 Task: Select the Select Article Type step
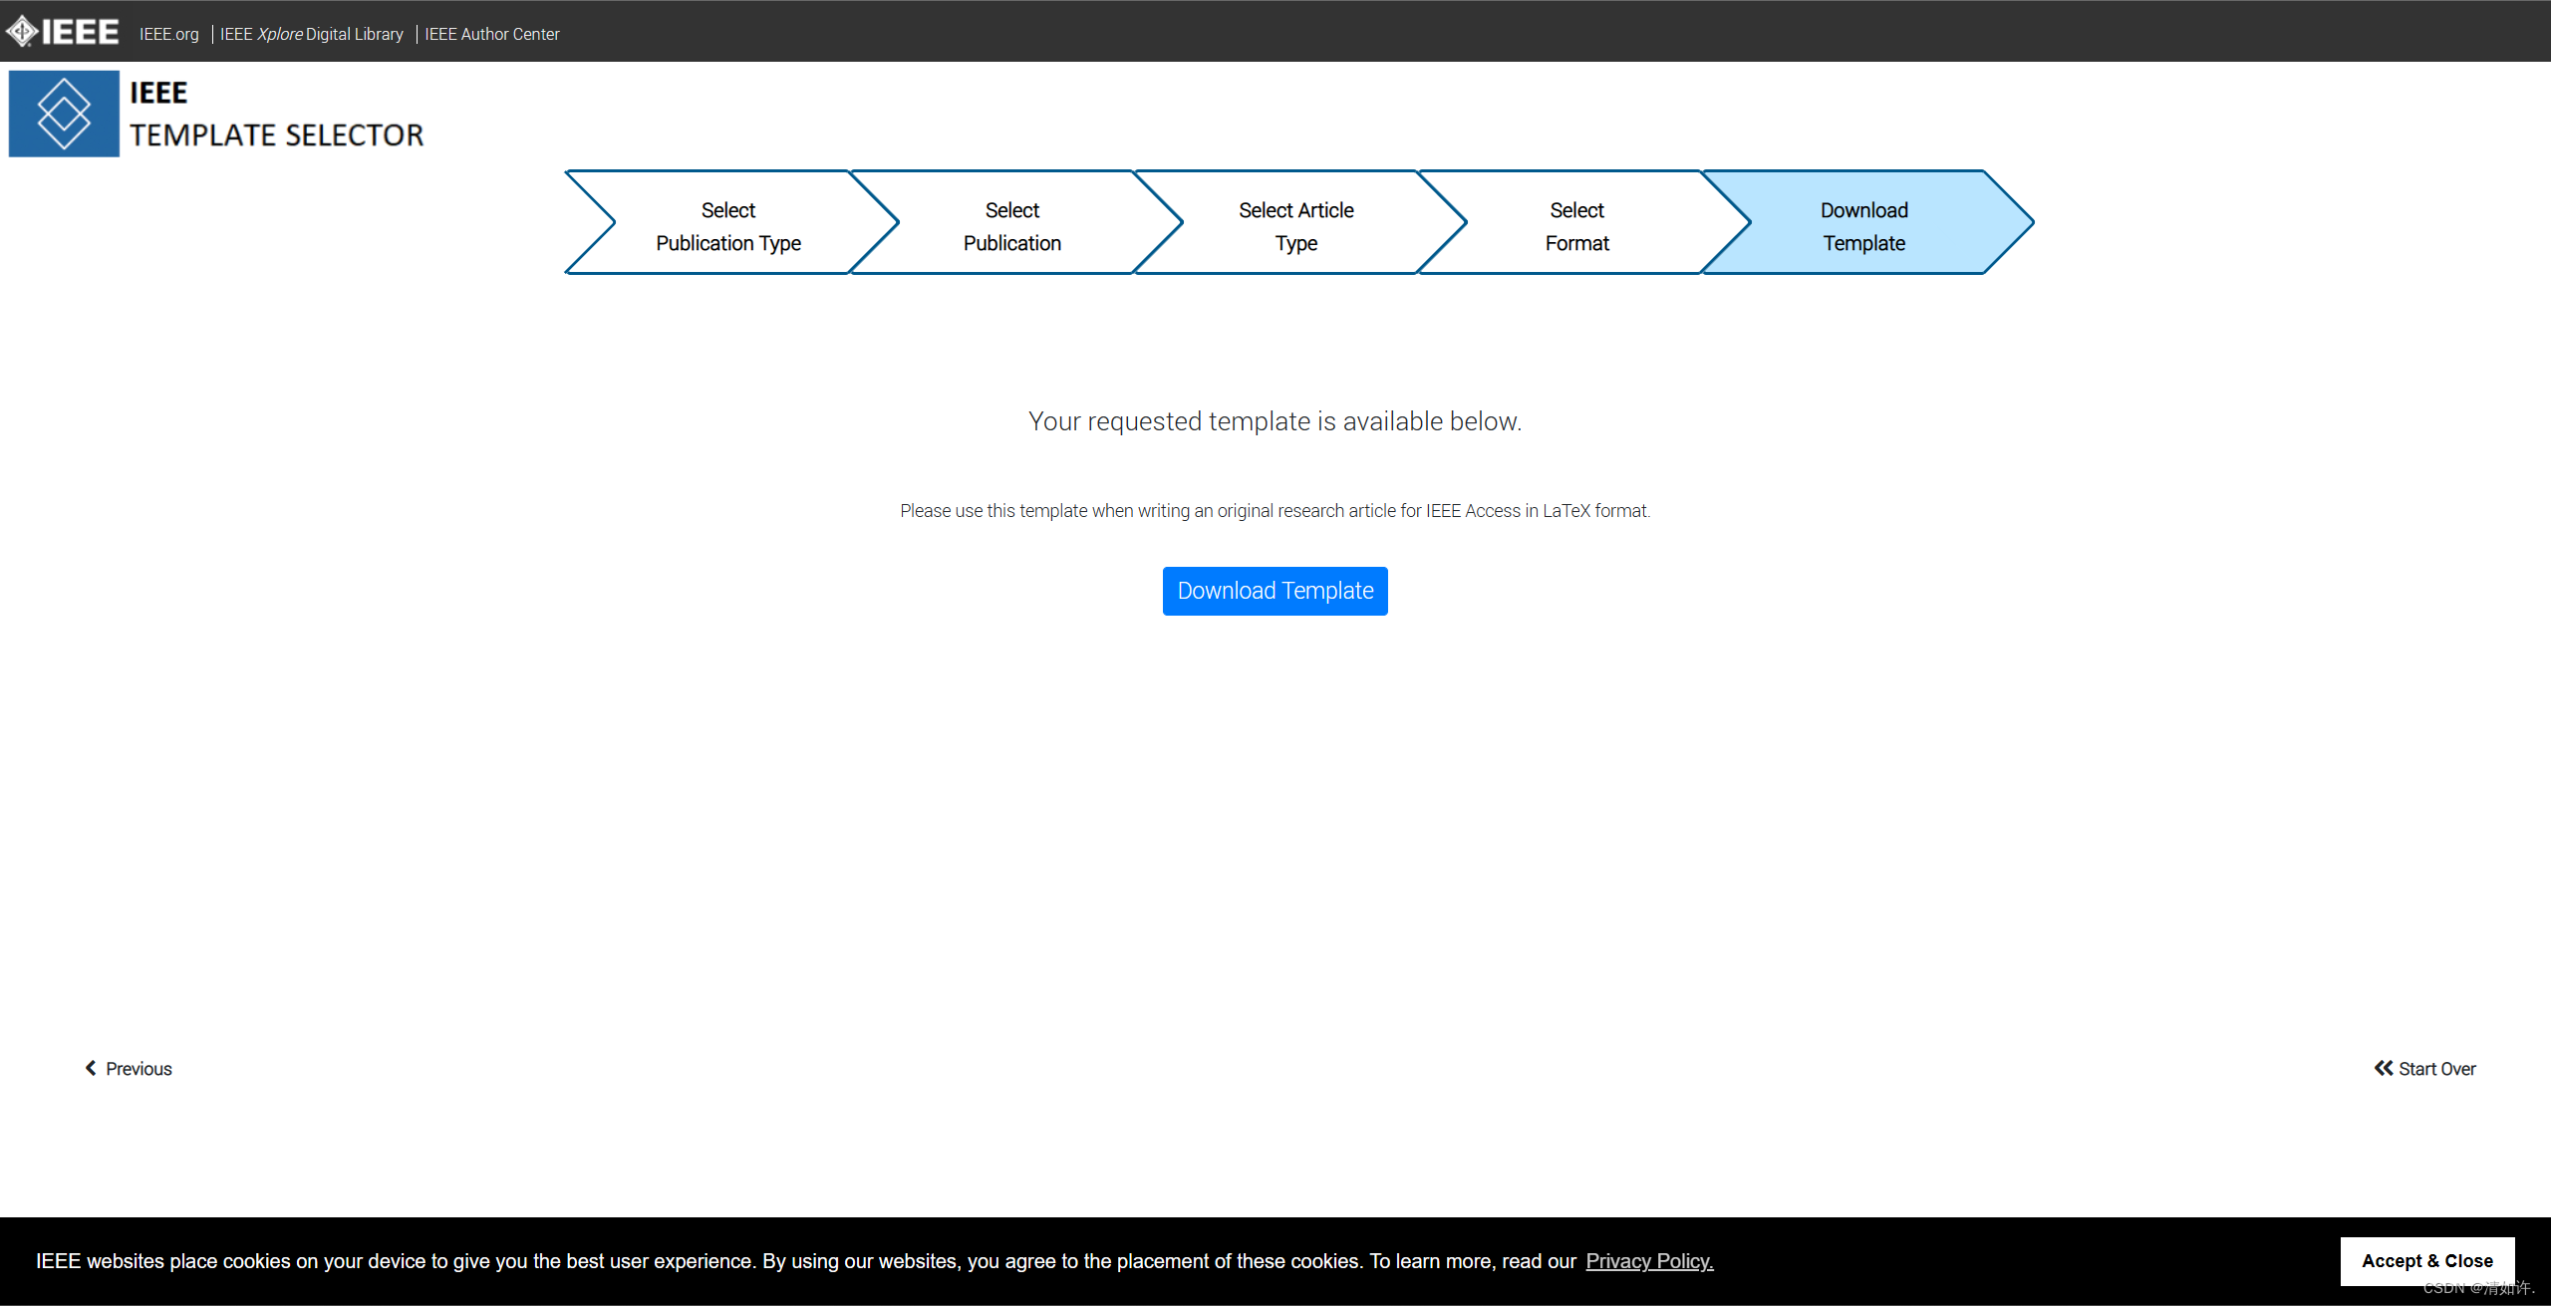(1296, 225)
